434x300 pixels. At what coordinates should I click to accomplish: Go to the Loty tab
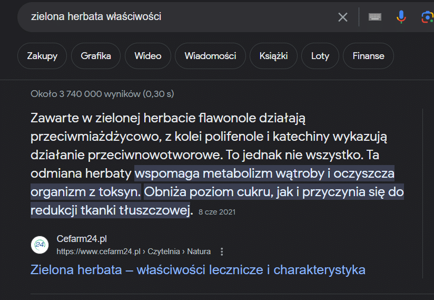pyautogui.click(x=320, y=56)
